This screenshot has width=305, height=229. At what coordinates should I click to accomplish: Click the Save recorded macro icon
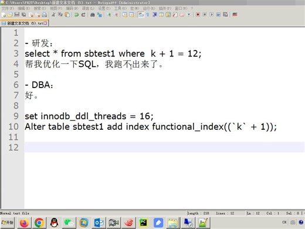coord(225,15)
